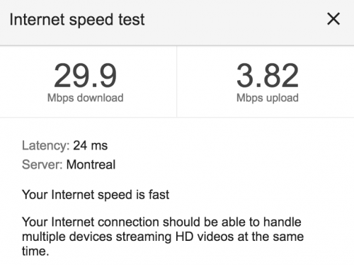
Task: Select the 3.82 upload speed number
Action: pyautogui.click(x=268, y=75)
